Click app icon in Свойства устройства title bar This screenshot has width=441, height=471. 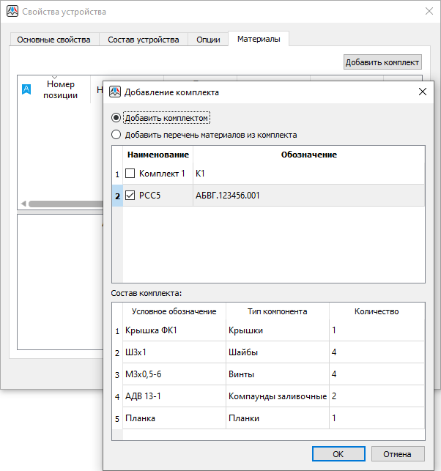[12, 12]
